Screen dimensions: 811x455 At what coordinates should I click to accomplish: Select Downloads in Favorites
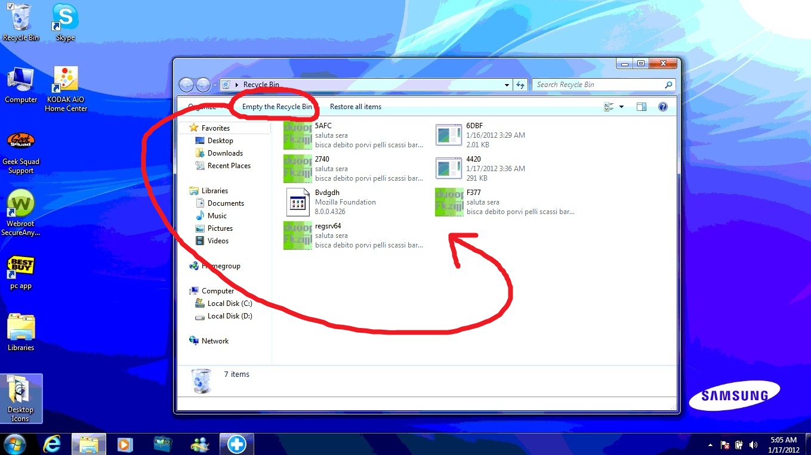[x=225, y=153]
